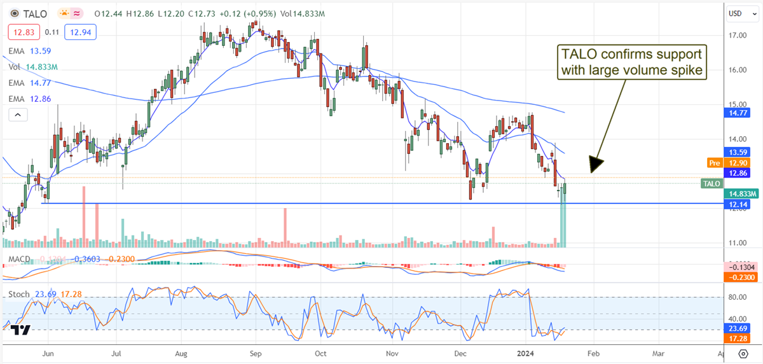Screen dimensions: 763x364
Task: Select the Stoch indicator label
Action: (x=18, y=294)
